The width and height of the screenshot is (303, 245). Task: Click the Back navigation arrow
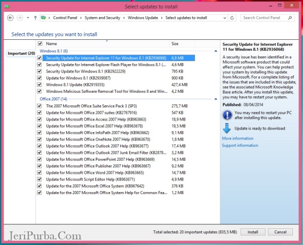coord(10,18)
